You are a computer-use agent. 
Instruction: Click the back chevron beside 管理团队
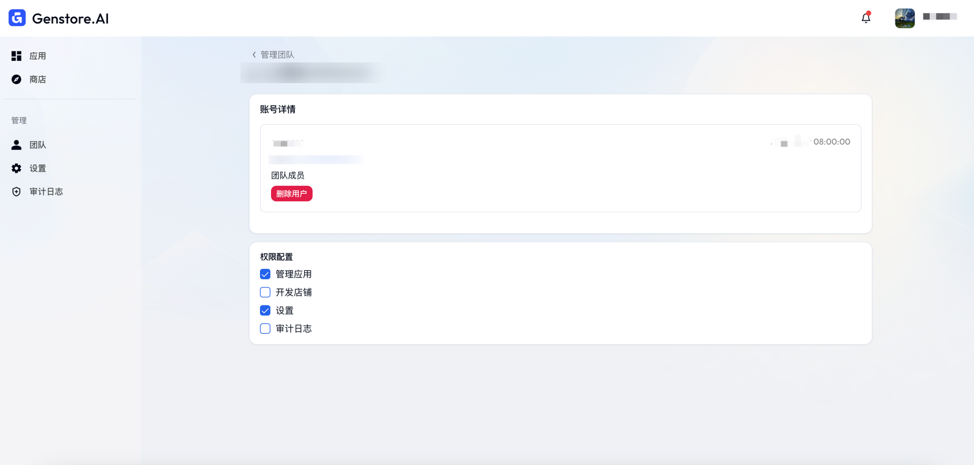(254, 55)
